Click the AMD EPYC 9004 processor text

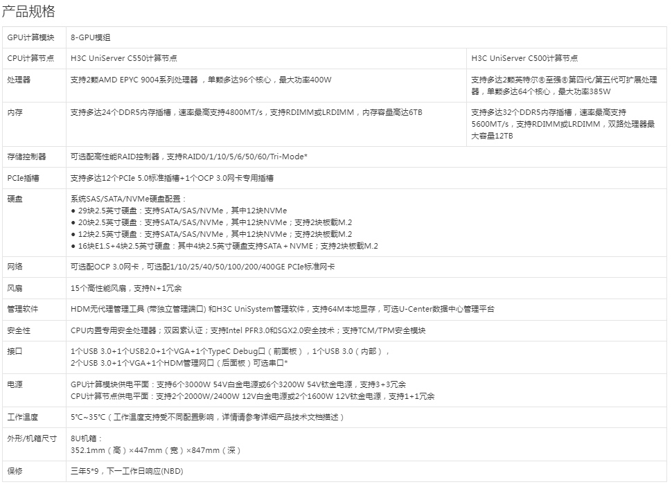click(x=201, y=80)
